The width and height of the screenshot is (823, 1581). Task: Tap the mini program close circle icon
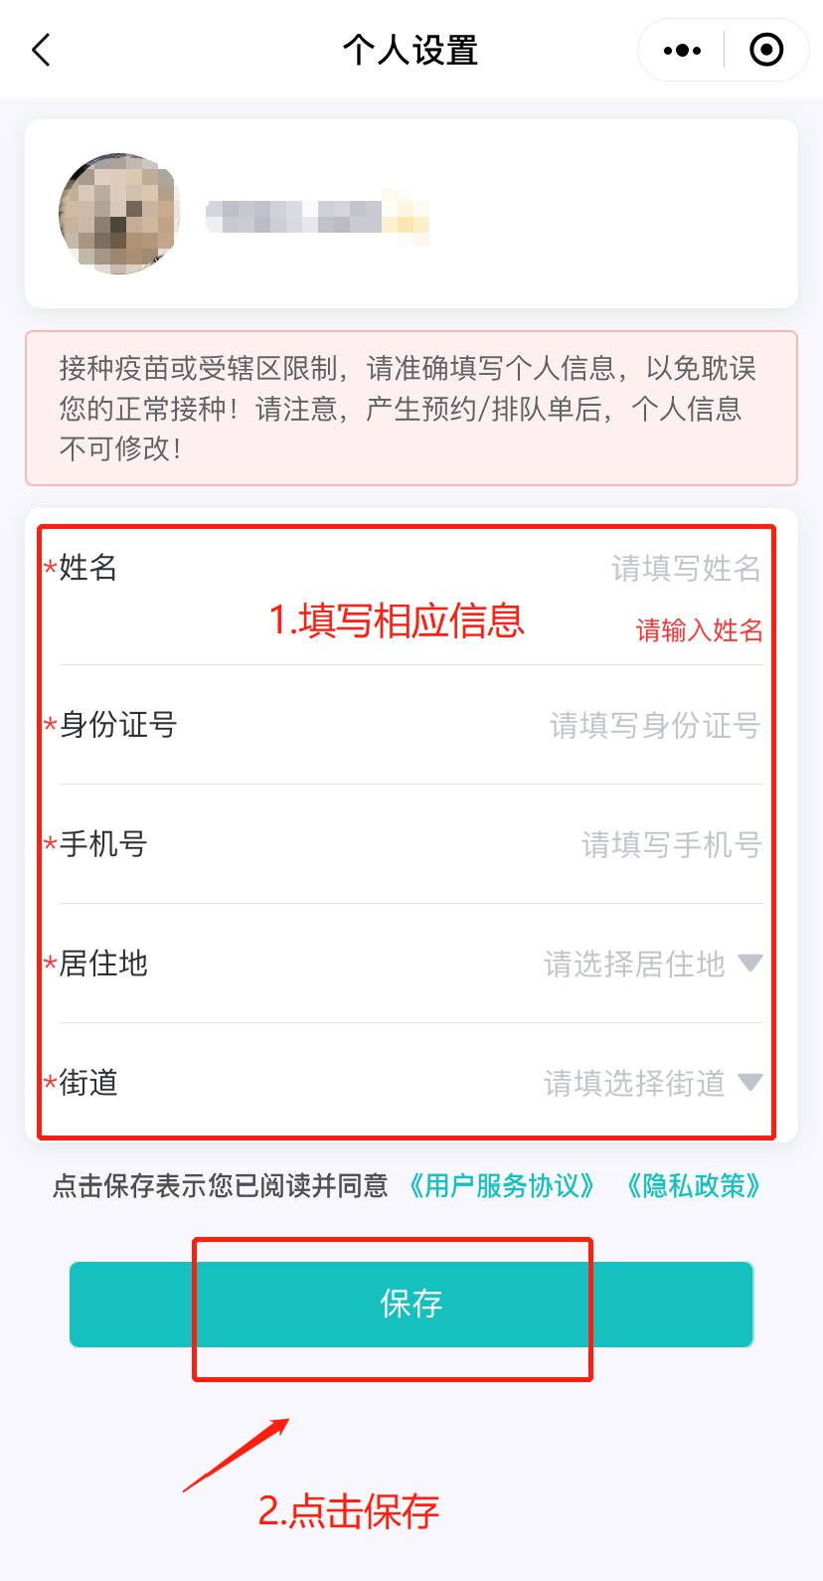(766, 50)
